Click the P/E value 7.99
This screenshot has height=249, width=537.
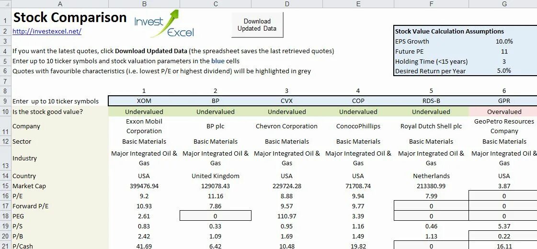click(x=431, y=196)
